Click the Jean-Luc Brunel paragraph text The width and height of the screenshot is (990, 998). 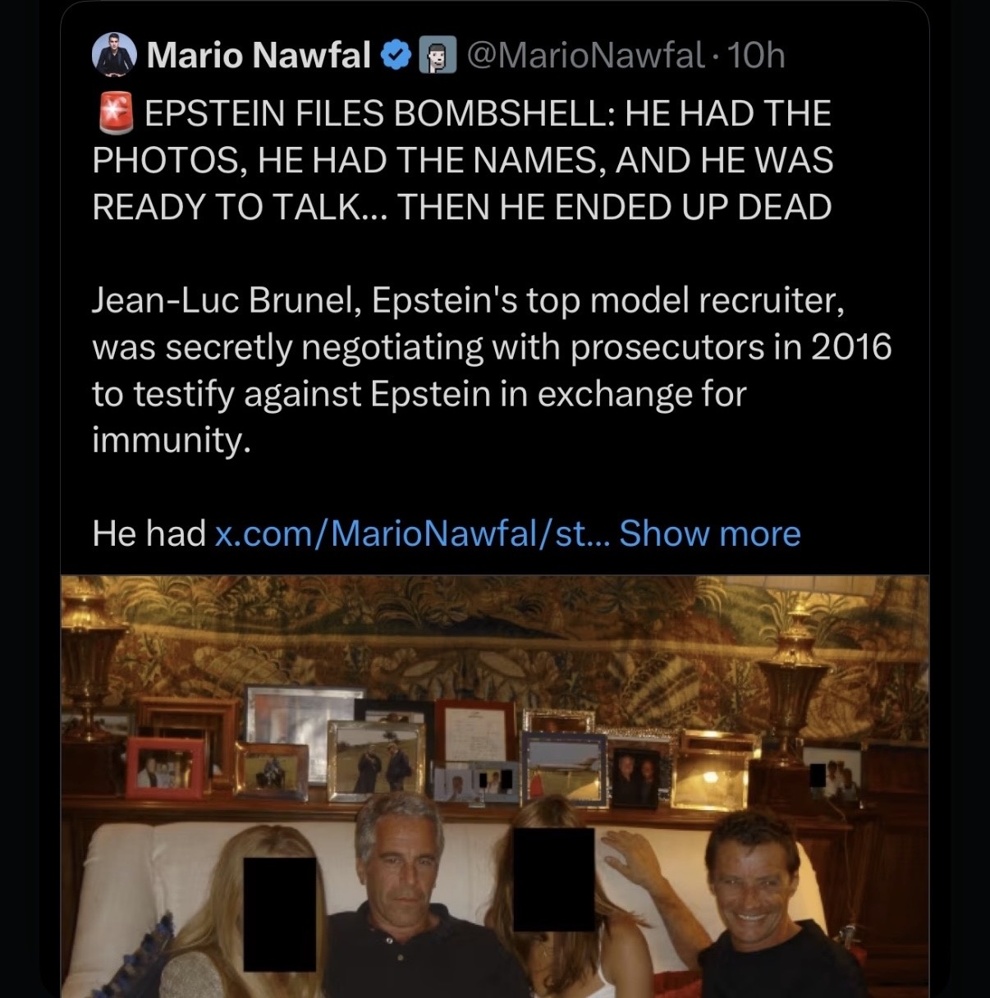pyautogui.click(x=492, y=370)
